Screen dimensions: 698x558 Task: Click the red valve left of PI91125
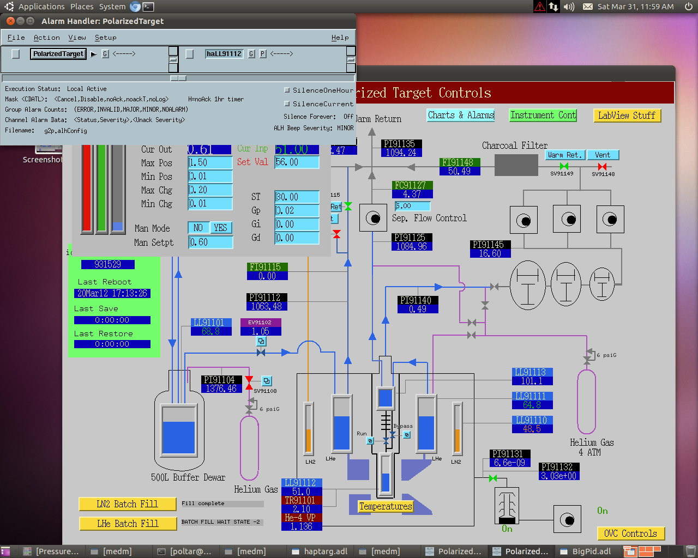pyautogui.click(x=336, y=234)
